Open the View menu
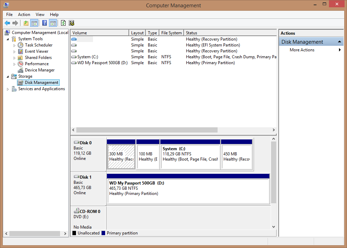Viewport: 347px width, 248px height. tap(40, 15)
